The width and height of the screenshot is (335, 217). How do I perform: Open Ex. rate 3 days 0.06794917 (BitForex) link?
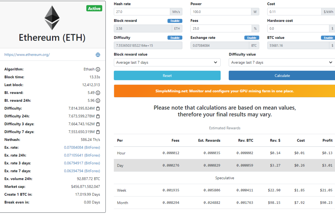(x=82, y=163)
